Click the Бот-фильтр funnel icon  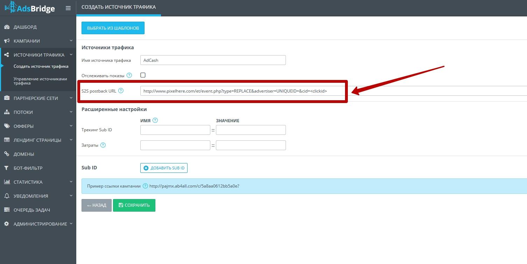point(7,168)
